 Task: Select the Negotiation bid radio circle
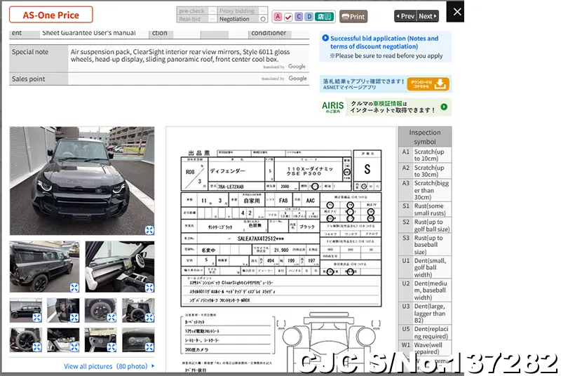[x=263, y=19]
